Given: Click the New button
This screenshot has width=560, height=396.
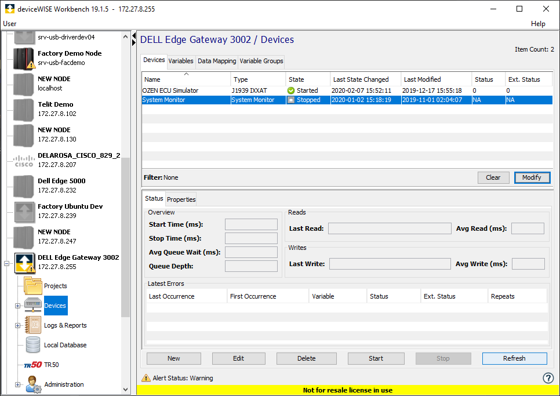Looking at the screenshot, I should pyautogui.click(x=173, y=358).
